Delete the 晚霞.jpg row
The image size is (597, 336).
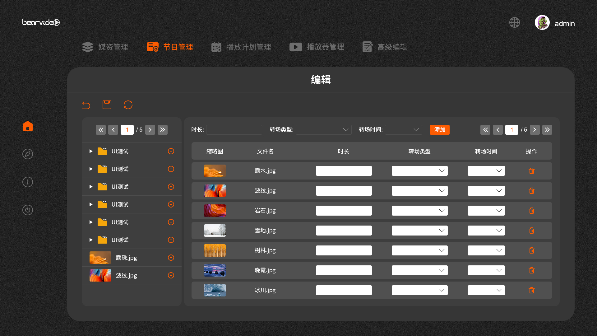point(532,270)
